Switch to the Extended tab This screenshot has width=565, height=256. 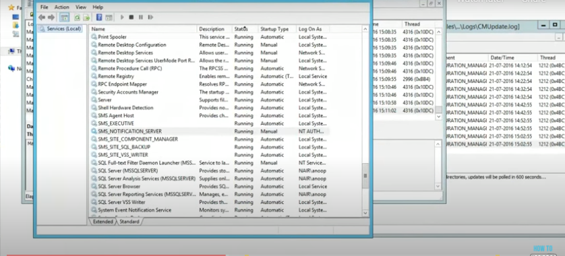pyautogui.click(x=102, y=222)
